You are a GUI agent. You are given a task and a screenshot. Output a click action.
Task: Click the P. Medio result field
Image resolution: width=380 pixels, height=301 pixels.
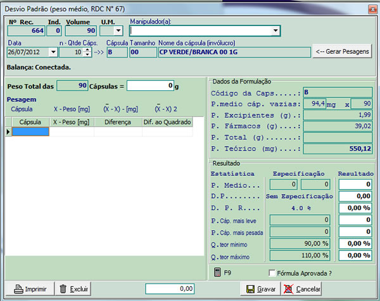pos(355,185)
